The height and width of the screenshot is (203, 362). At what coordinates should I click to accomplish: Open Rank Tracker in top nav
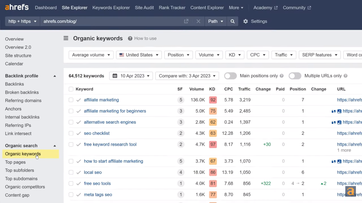coord(172,8)
